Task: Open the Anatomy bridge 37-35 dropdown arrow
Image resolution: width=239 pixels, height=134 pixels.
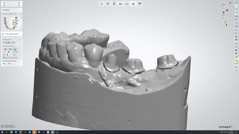Action: click(21, 14)
